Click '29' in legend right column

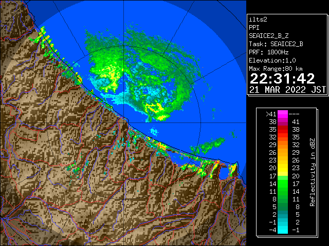pos(296,153)
